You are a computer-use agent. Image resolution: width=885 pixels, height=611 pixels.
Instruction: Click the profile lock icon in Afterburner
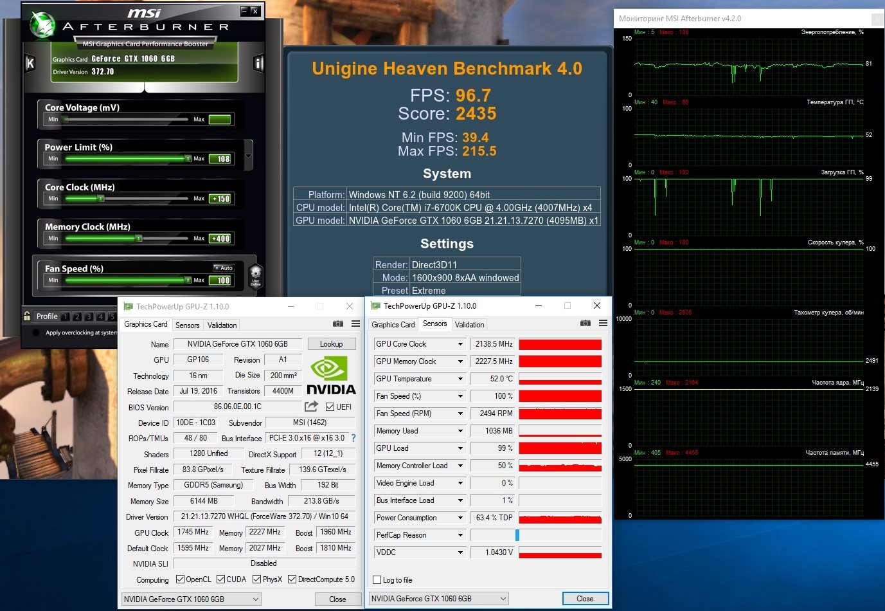click(27, 316)
